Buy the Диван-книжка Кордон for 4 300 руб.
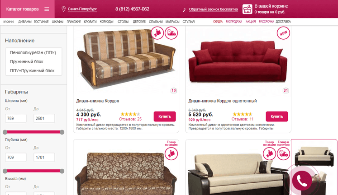338x195 pixels. click(165, 116)
